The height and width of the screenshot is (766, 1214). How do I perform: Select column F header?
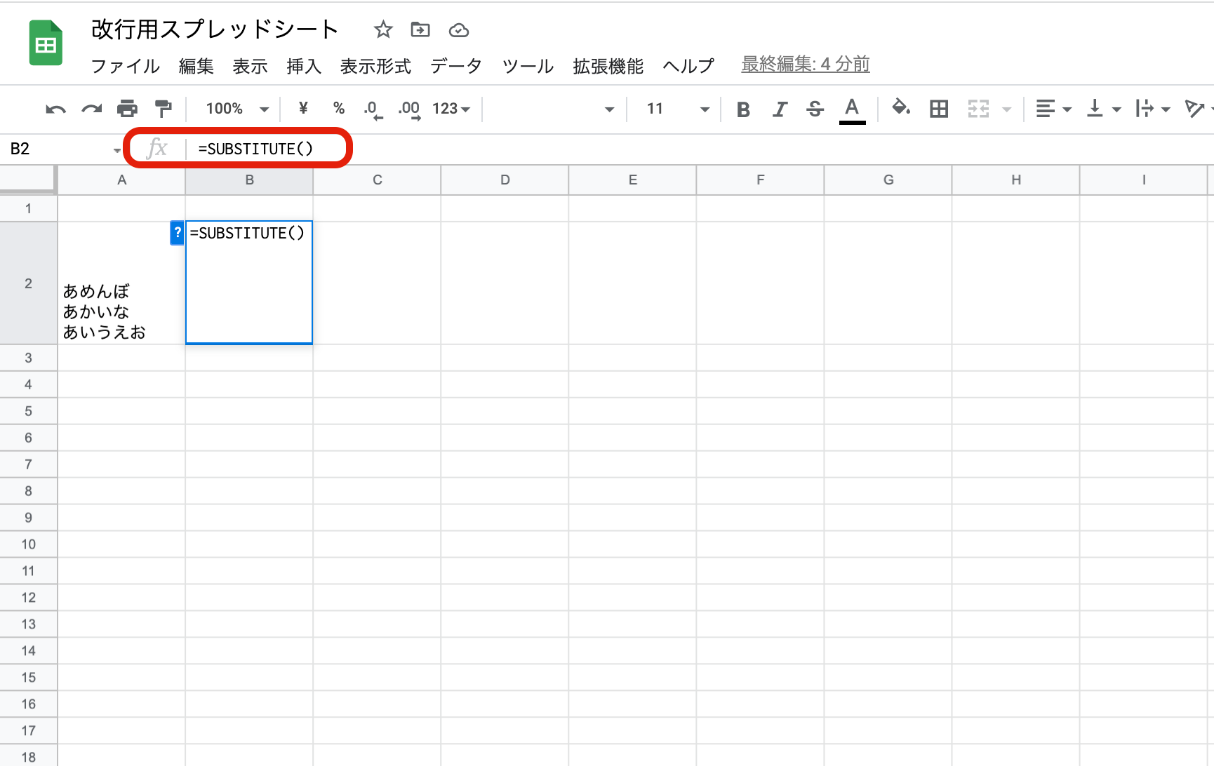click(x=760, y=180)
